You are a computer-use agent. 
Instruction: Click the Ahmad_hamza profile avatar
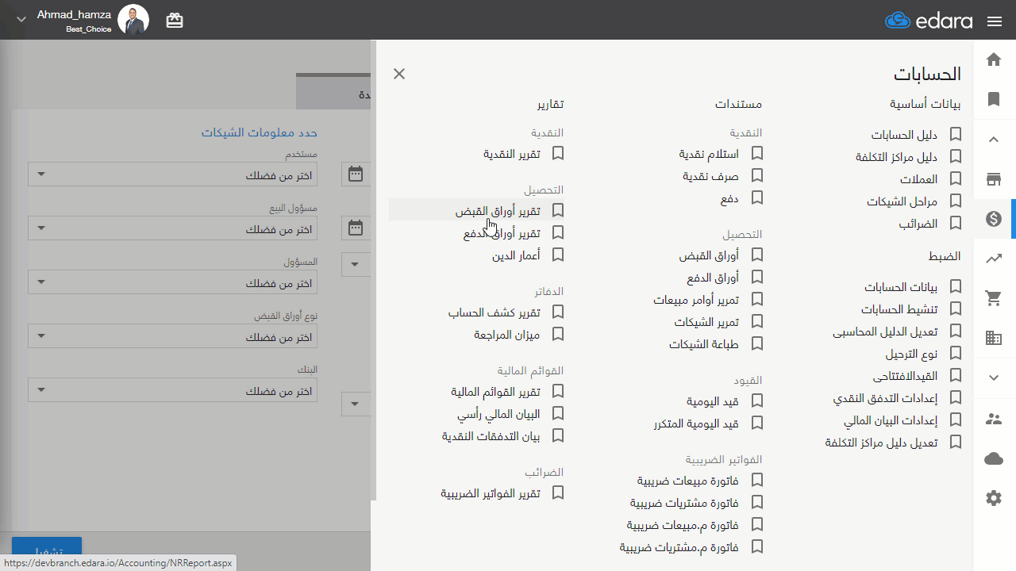[133, 20]
